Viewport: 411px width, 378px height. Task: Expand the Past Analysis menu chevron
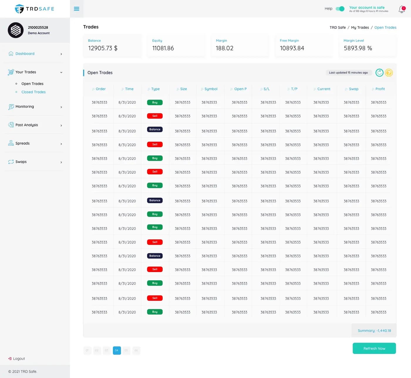[x=61, y=125]
